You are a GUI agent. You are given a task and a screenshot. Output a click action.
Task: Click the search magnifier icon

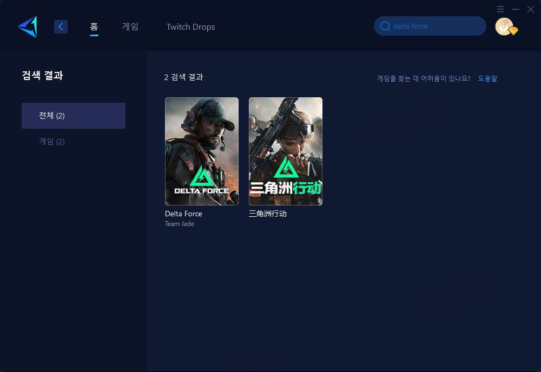[385, 26]
